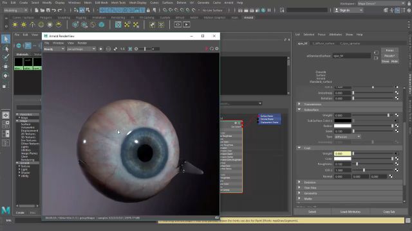Stop render with red RenderView icon
The image size is (412, 231).
point(207,49)
